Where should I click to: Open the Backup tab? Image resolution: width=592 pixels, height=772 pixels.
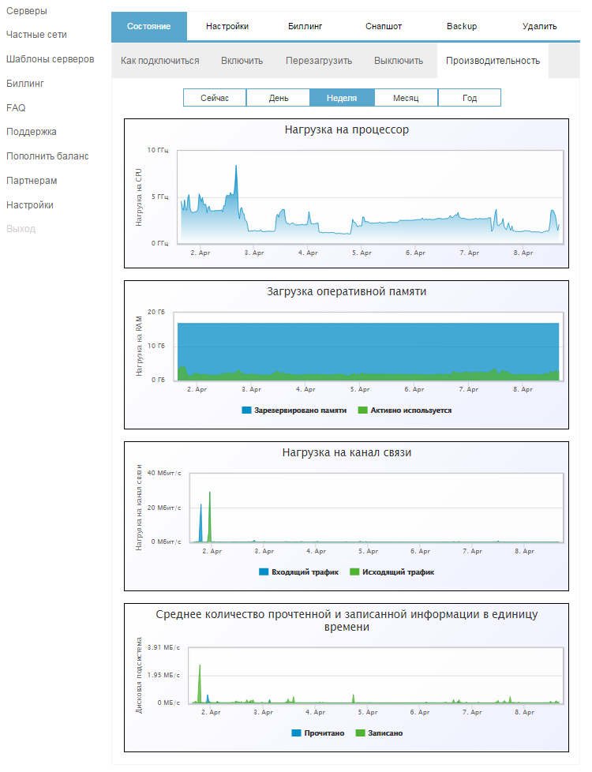462,26
